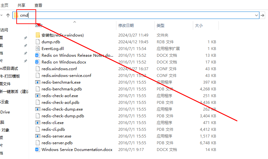
Task: Click the redis-server.exe application icon
Action: coord(38,136)
